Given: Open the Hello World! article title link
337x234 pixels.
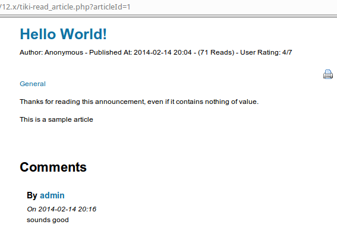Looking at the screenshot, I should click(63, 34).
